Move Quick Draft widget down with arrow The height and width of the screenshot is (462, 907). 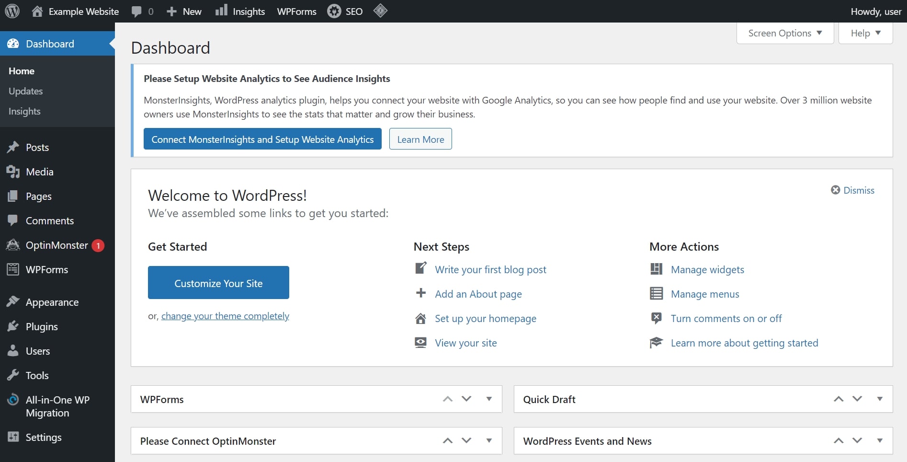[857, 399]
